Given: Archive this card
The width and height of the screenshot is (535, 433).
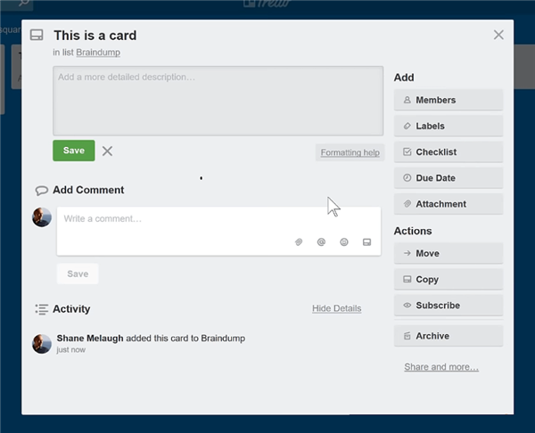Looking at the screenshot, I should (x=448, y=336).
